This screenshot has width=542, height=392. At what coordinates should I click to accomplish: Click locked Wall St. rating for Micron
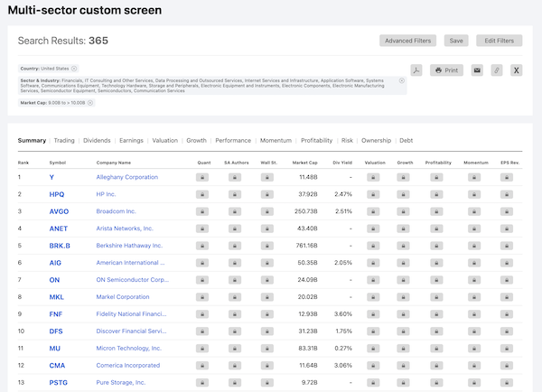point(267,349)
